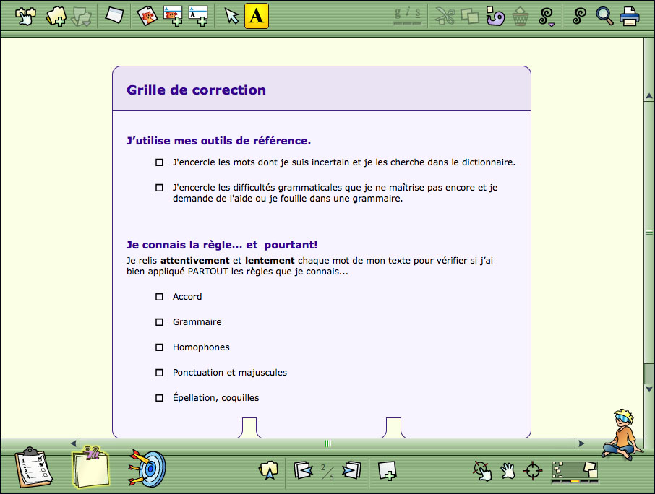
Task: Click the Grille de correction title
Action: pyautogui.click(x=197, y=90)
